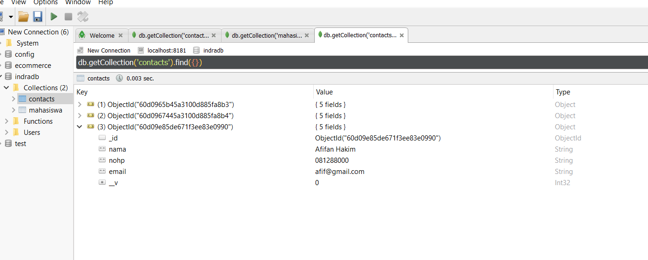
Task: Click the New Connection computer icon in query bar
Action: coord(80,50)
